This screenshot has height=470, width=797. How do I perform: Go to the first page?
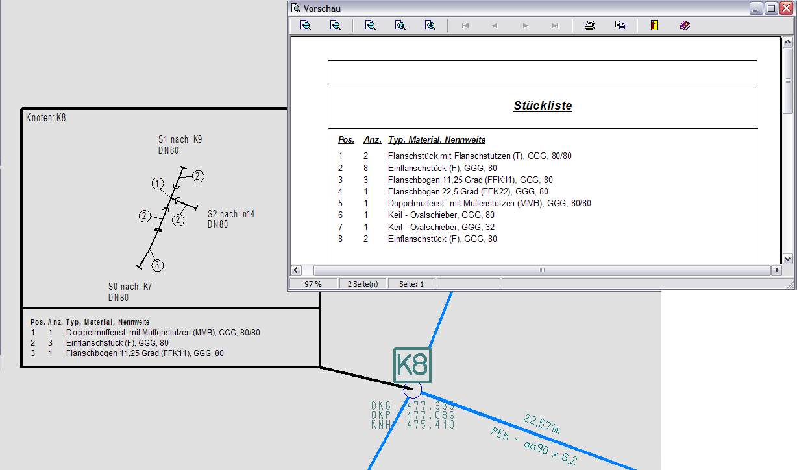(465, 25)
